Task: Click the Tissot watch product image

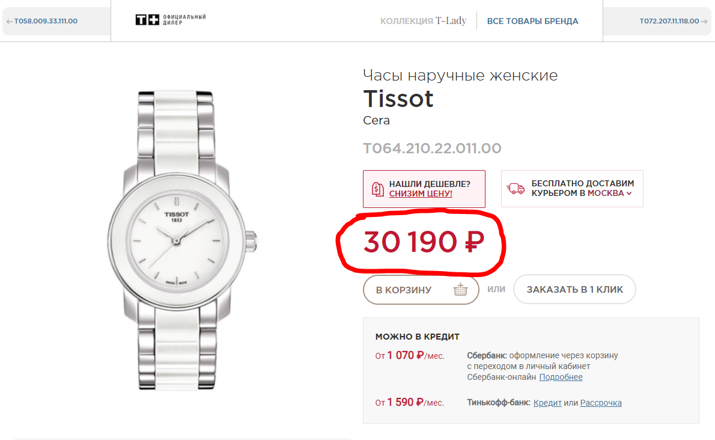Action: pyautogui.click(x=177, y=240)
